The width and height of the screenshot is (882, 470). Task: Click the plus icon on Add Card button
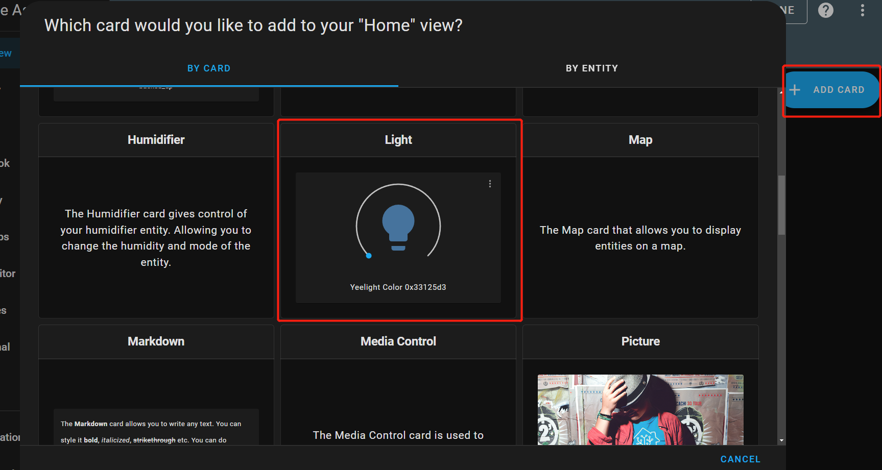coord(795,90)
